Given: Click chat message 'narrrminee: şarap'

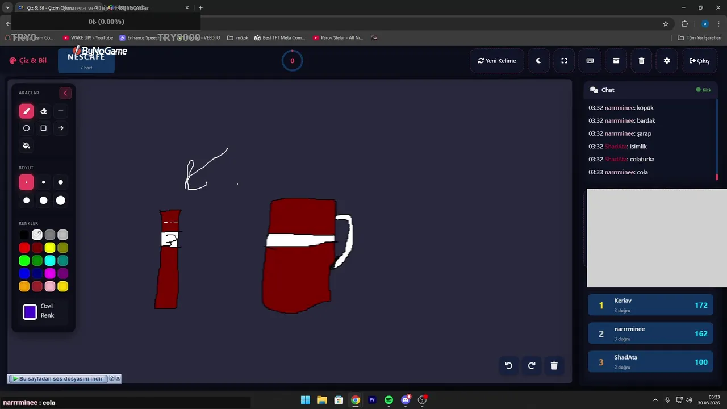Looking at the screenshot, I should click(x=620, y=134).
